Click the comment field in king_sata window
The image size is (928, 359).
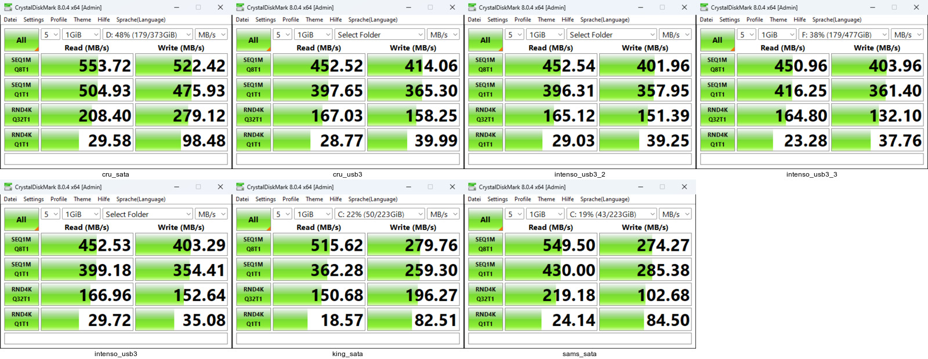(348, 338)
